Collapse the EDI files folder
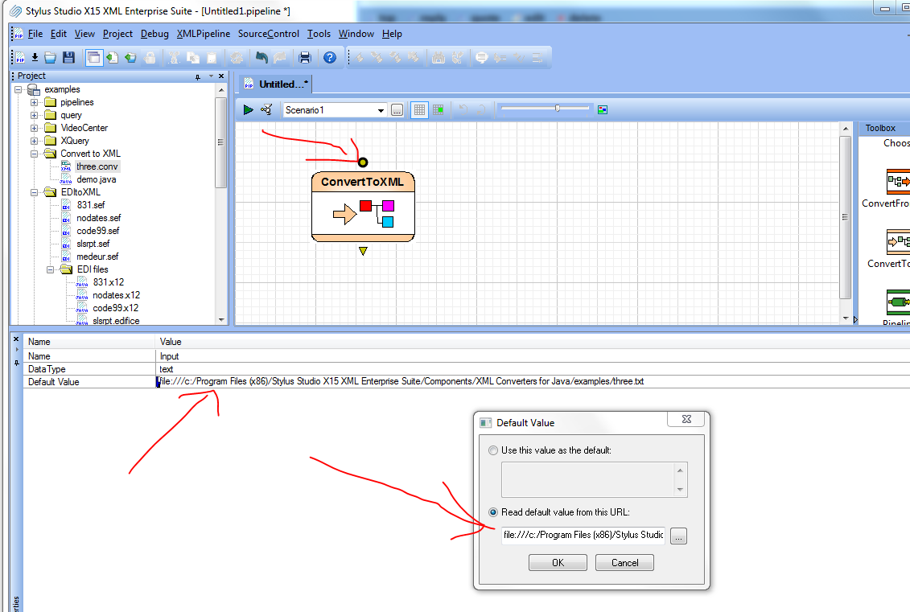Viewport: 910px width, 612px height. [51, 269]
